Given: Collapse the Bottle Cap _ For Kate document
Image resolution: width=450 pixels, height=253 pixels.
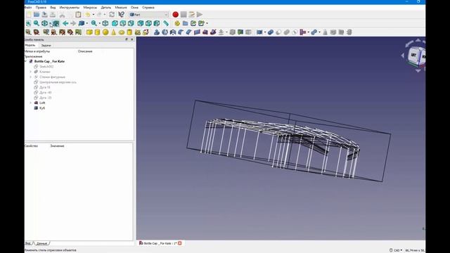Looking at the screenshot, I should point(26,61).
